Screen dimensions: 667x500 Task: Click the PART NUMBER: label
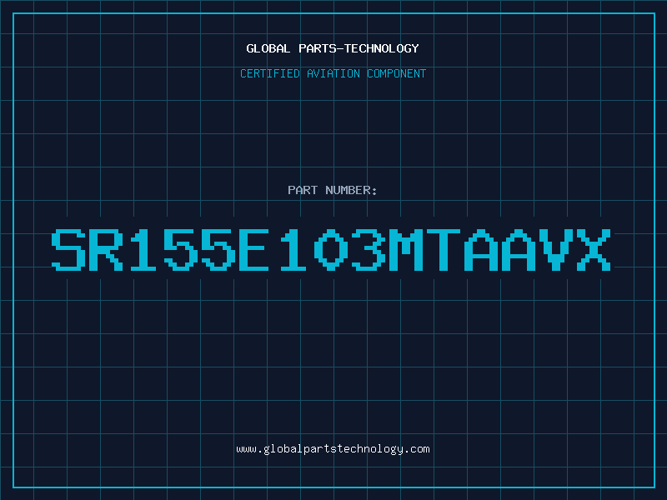pos(333,190)
